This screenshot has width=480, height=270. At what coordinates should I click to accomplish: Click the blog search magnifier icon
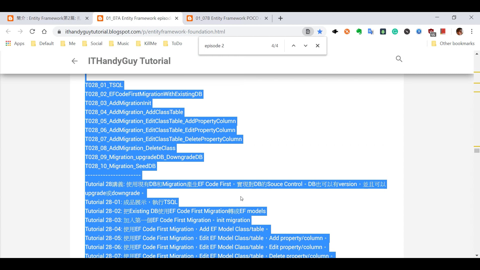pyautogui.click(x=399, y=59)
